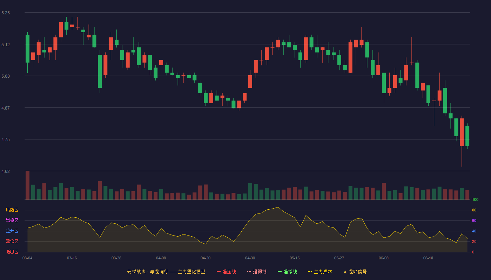This screenshot has height=280, width=491.
Task: Click the 03-16 date axis label
Action: coord(72,258)
